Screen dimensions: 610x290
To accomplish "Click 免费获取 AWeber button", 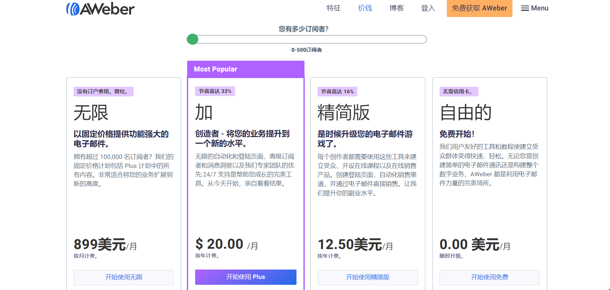I will [x=479, y=8].
